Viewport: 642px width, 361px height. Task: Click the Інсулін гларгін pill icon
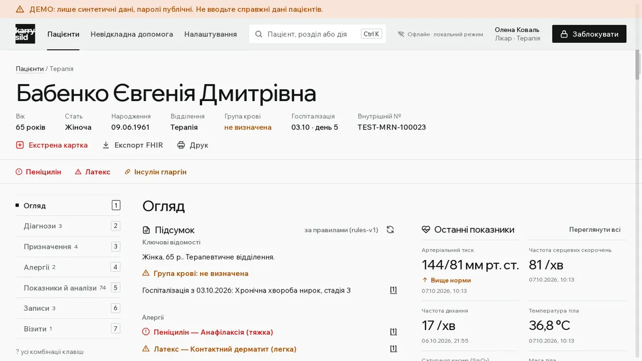127,172
